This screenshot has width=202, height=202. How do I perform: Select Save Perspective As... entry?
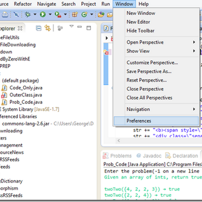[x=156, y=71]
